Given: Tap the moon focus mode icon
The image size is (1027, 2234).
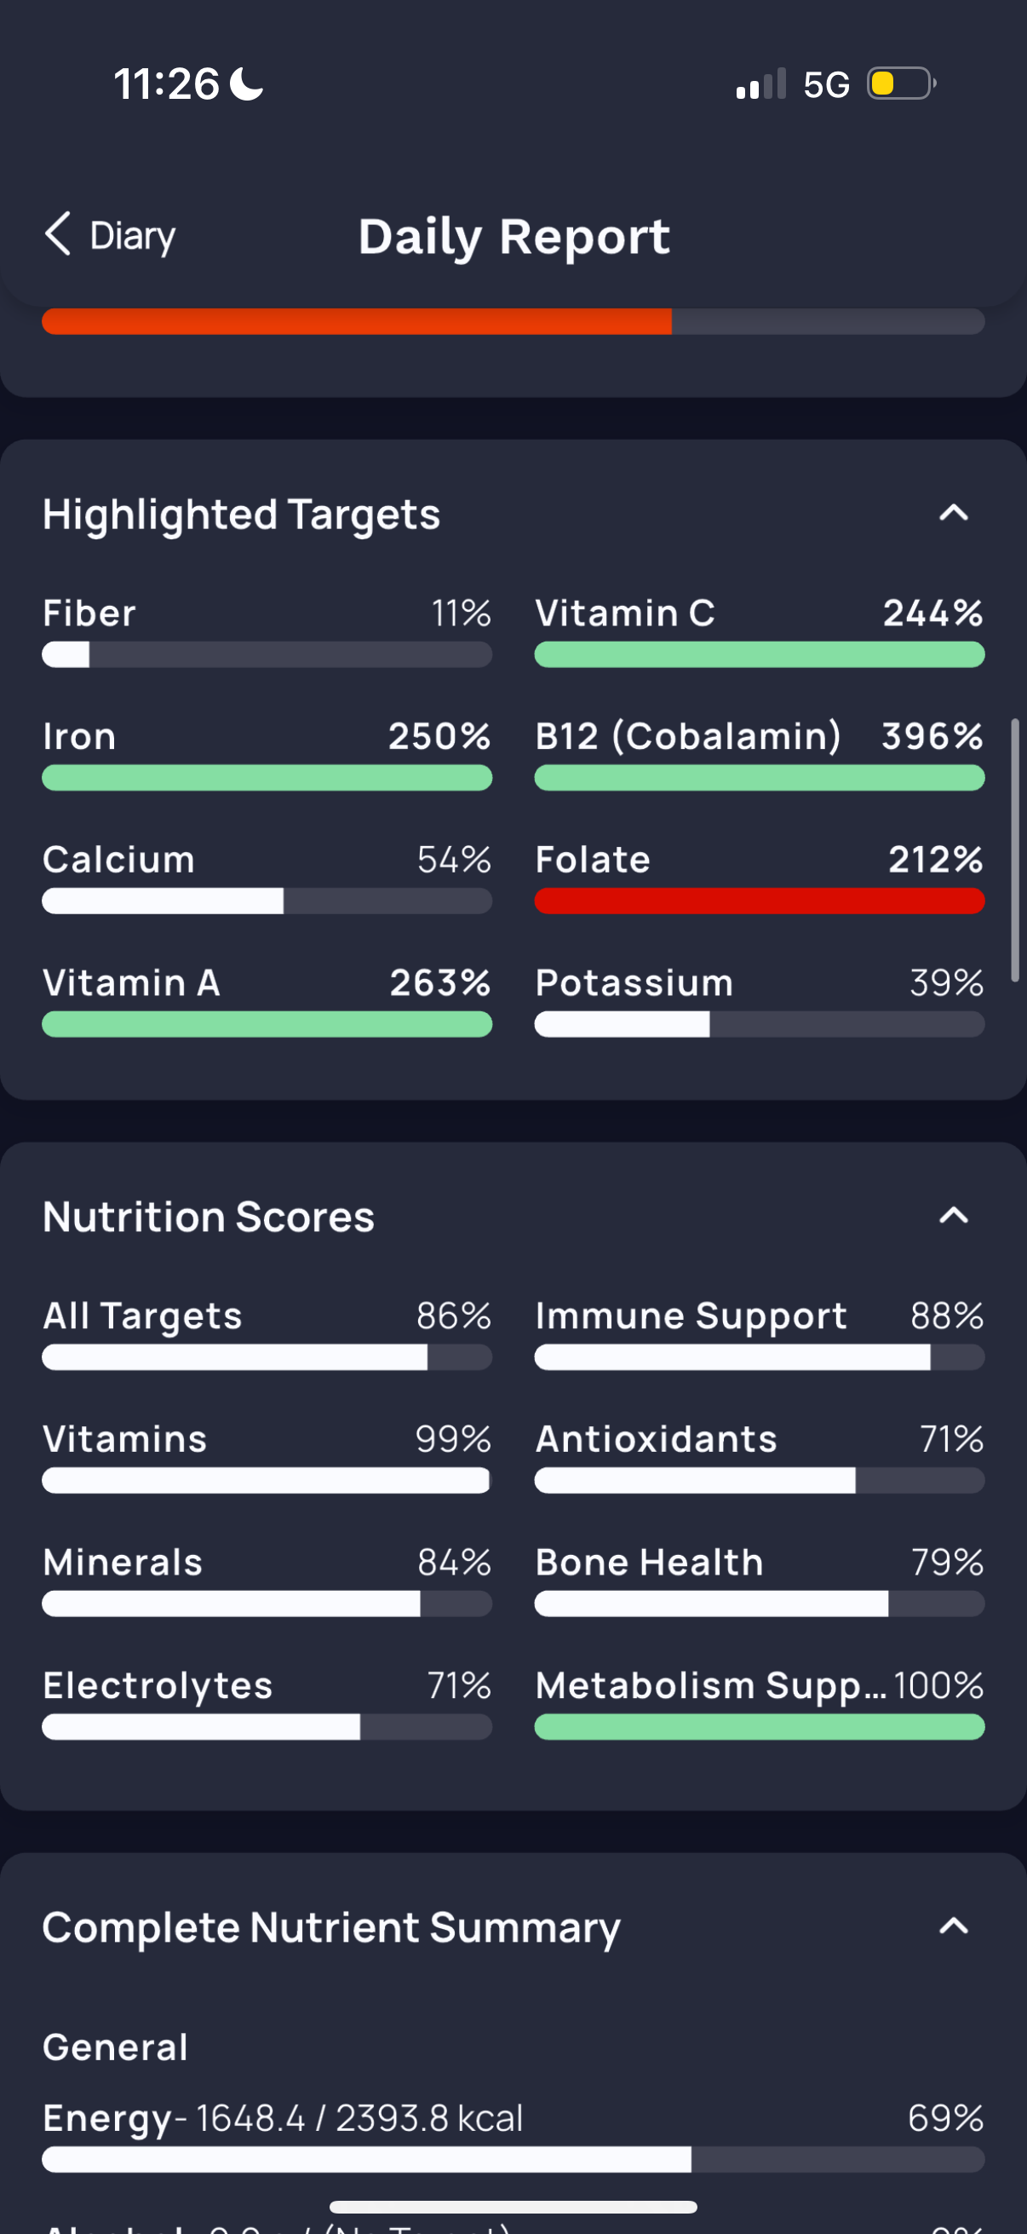Looking at the screenshot, I should tap(247, 84).
